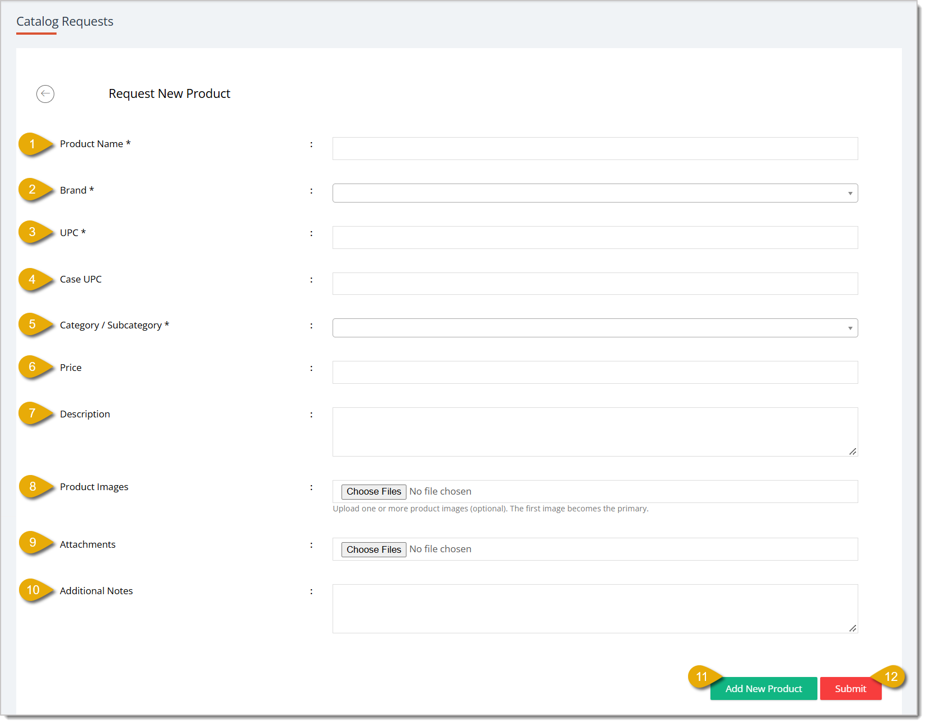Click the Category / Subcategory label

pyautogui.click(x=114, y=325)
